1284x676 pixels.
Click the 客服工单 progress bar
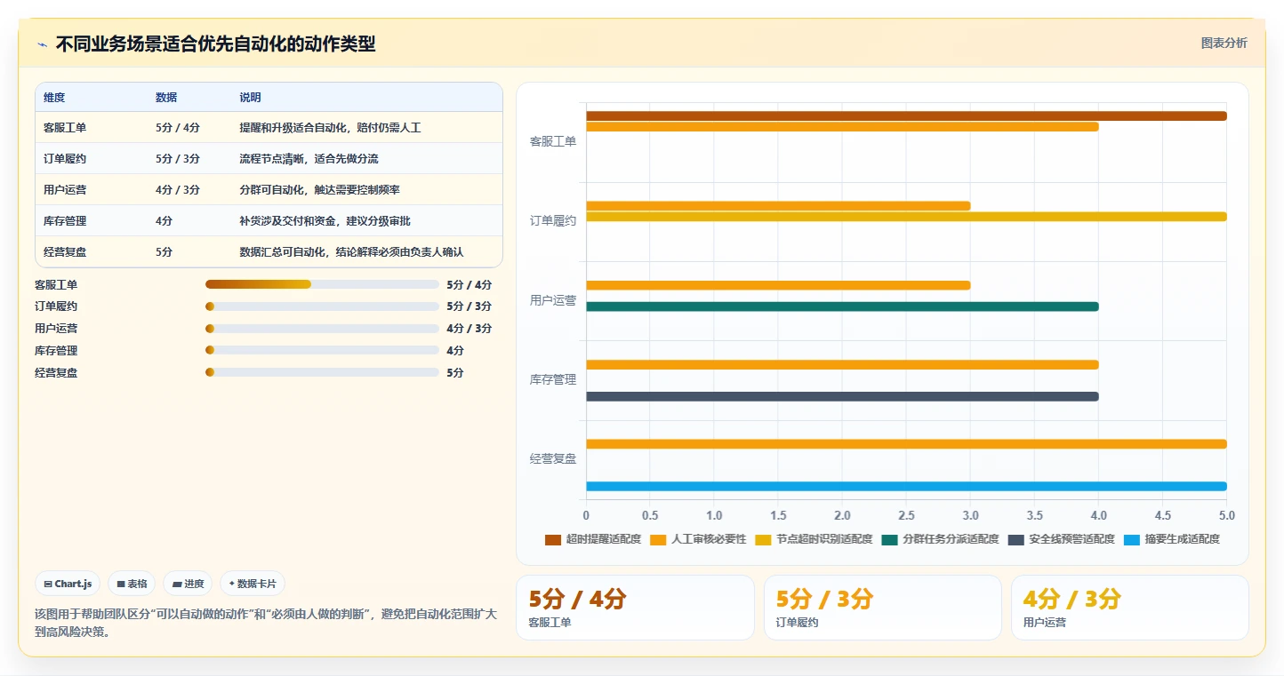tap(322, 284)
